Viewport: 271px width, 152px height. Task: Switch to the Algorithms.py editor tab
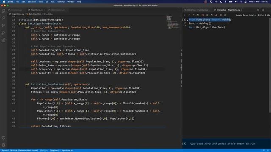[x=37, y=10]
